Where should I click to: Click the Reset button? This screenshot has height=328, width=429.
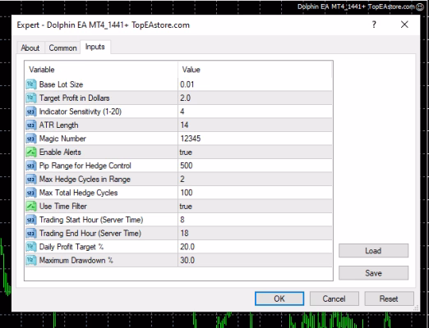tap(389, 298)
